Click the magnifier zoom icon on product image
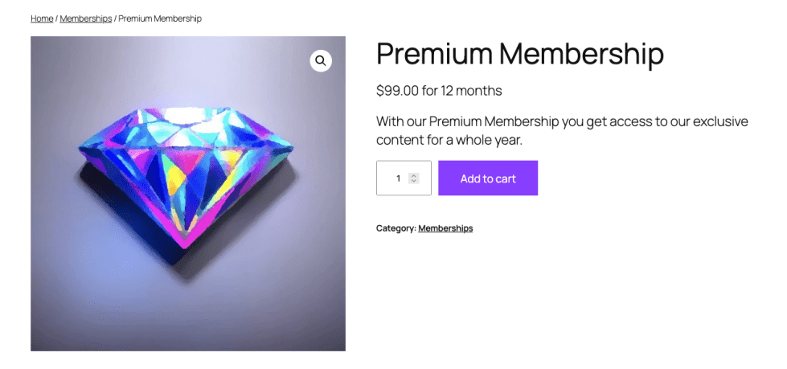 tap(321, 61)
